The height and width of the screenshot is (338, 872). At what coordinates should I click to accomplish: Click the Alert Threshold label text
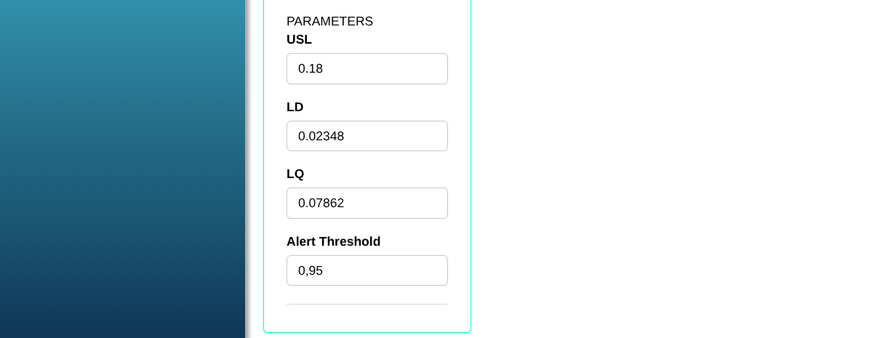pyautogui.click(x=333, y=241)
